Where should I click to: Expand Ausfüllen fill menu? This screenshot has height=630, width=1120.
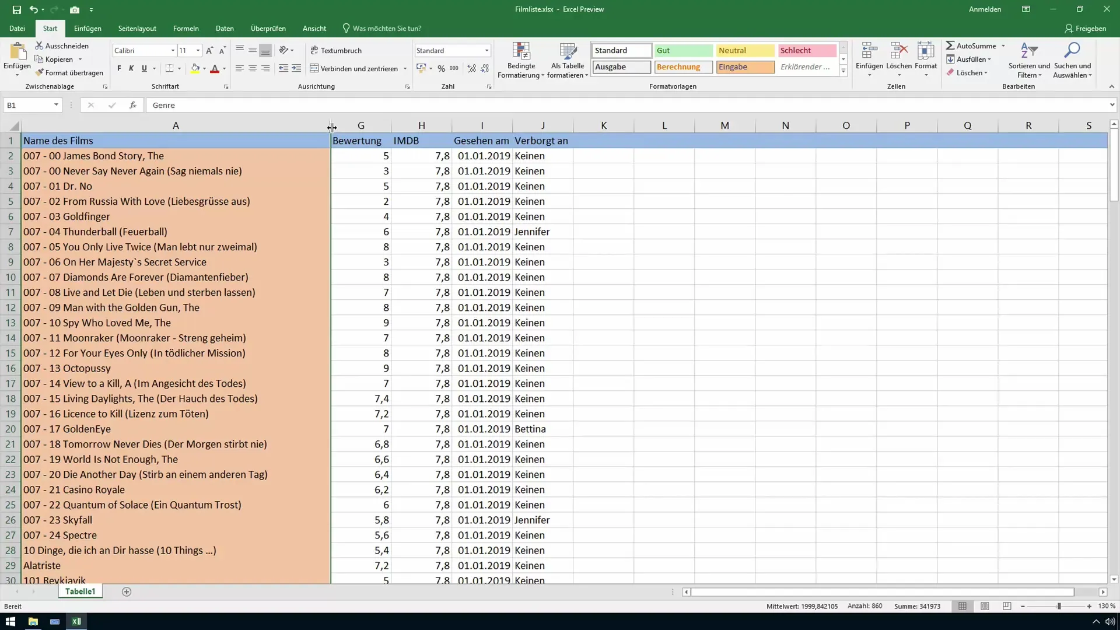[x=968, y=59]
